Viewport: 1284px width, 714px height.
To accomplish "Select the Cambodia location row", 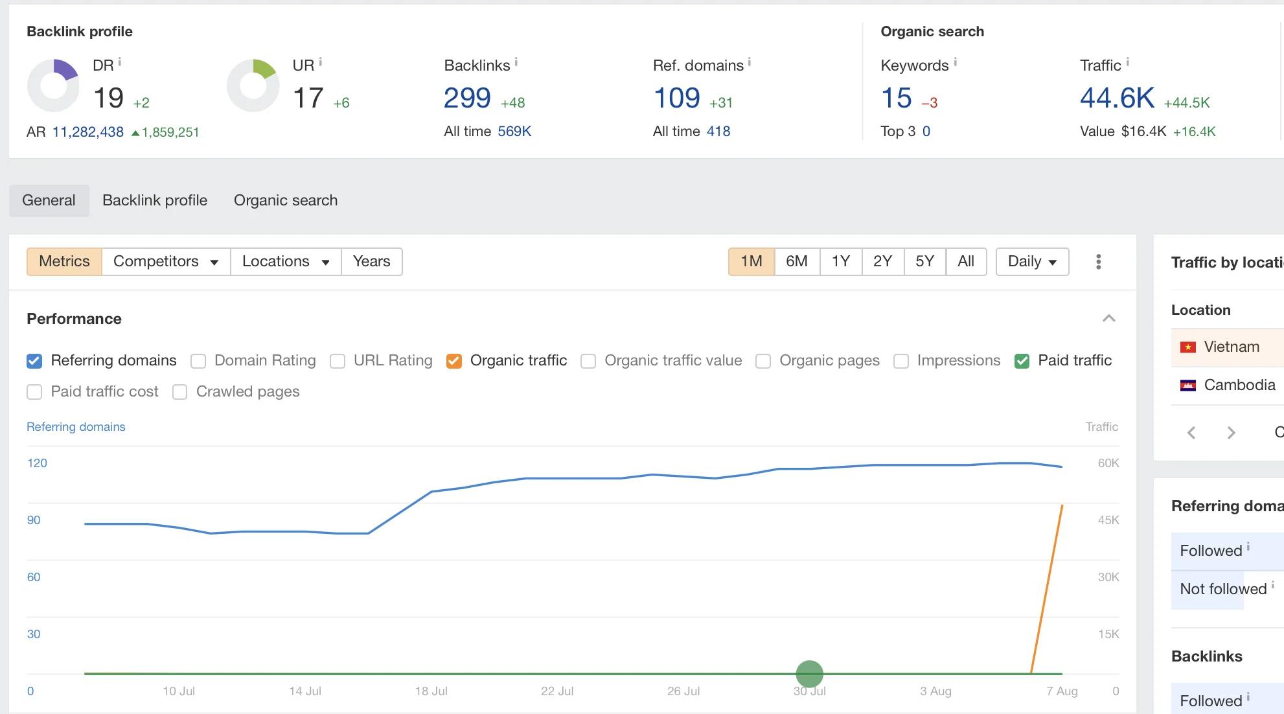I will click(x=1228, y=386).
